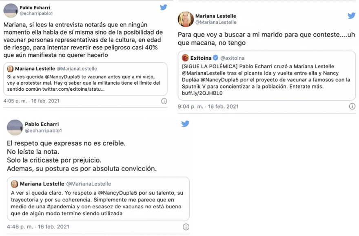The height and width of the screenshot is (236, 359).
Task: Click the small Mariana Lestelle avatar in the first quoted tweet
Action: [x=10, y=69]
